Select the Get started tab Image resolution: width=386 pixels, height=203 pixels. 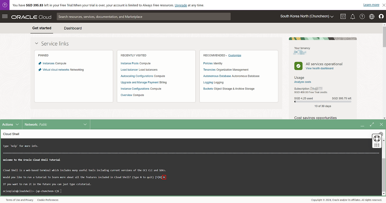pos(42,28)
